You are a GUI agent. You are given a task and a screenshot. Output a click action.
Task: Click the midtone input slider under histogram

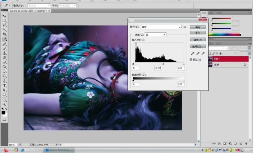click(163, 64)
